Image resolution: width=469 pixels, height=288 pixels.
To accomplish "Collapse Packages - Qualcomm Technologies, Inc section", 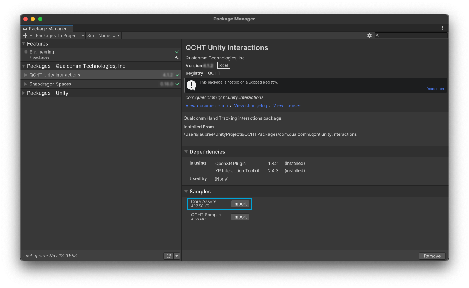I will point(24,66).
